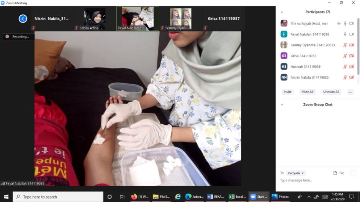Collapse the Participants panel chevron

282,12
